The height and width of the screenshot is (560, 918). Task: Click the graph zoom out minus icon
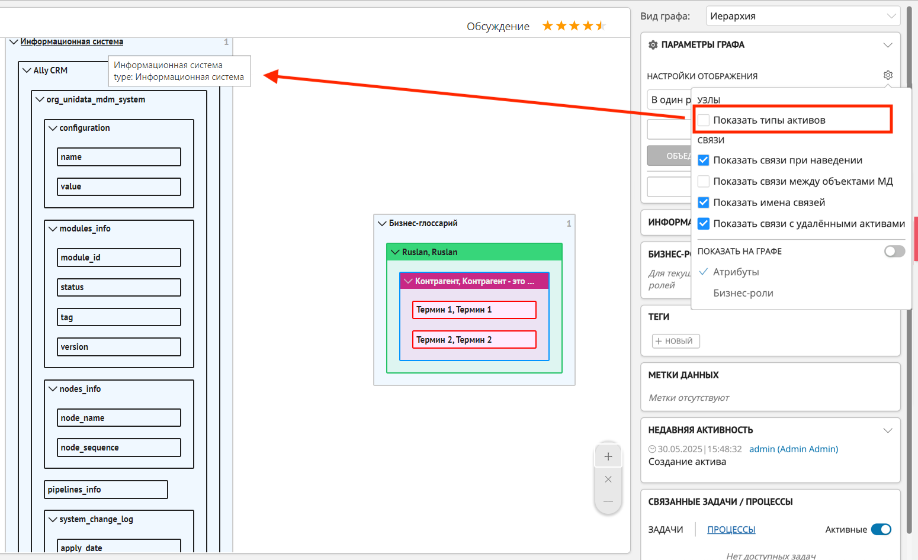coord(608,501)
